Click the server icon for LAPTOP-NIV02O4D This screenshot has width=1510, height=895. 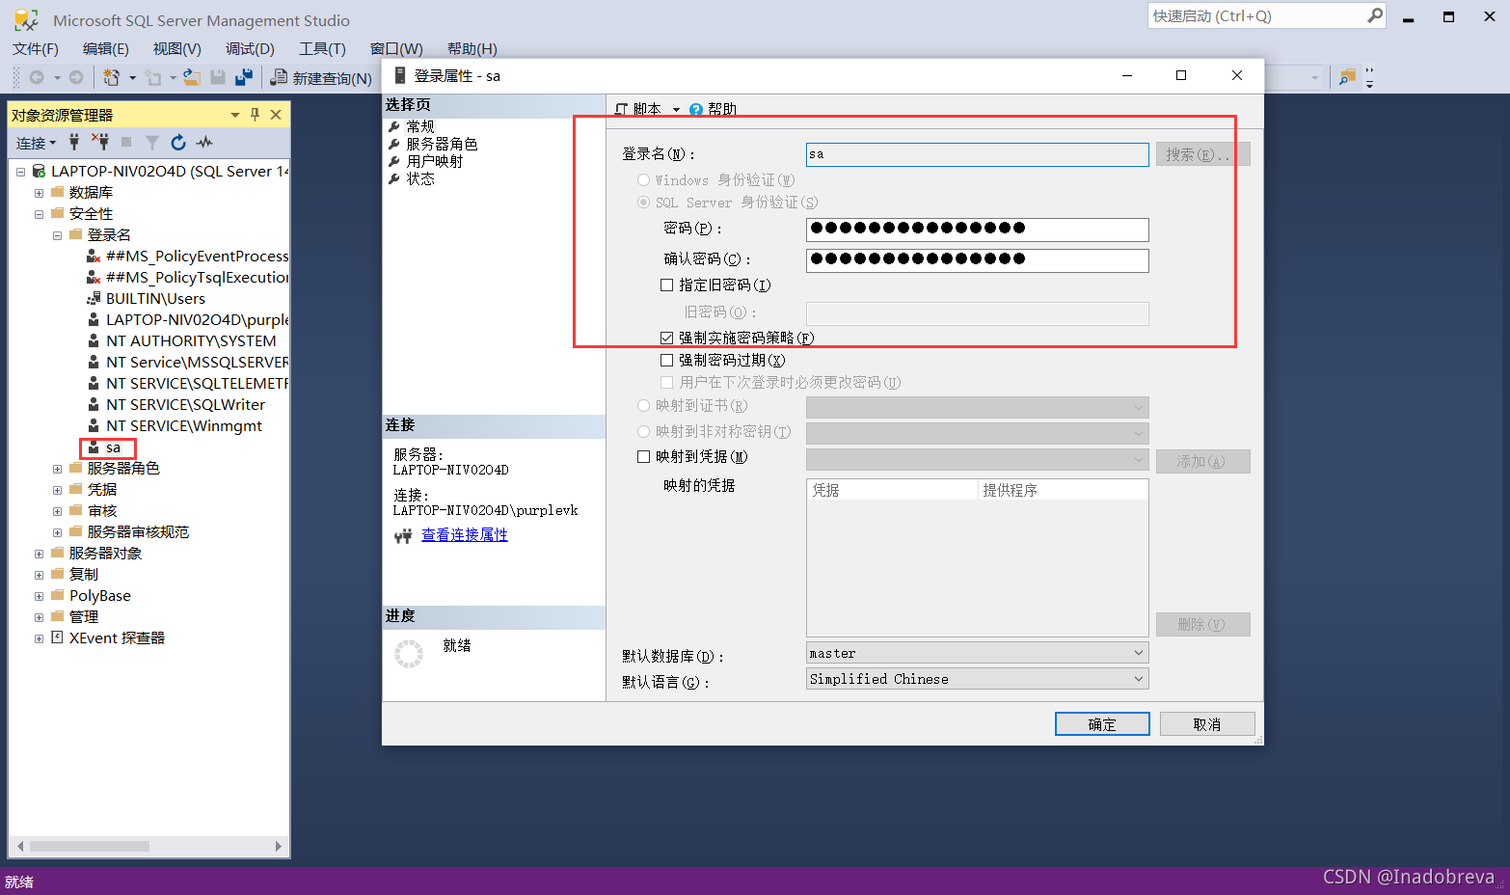click(x=39, y=171)
